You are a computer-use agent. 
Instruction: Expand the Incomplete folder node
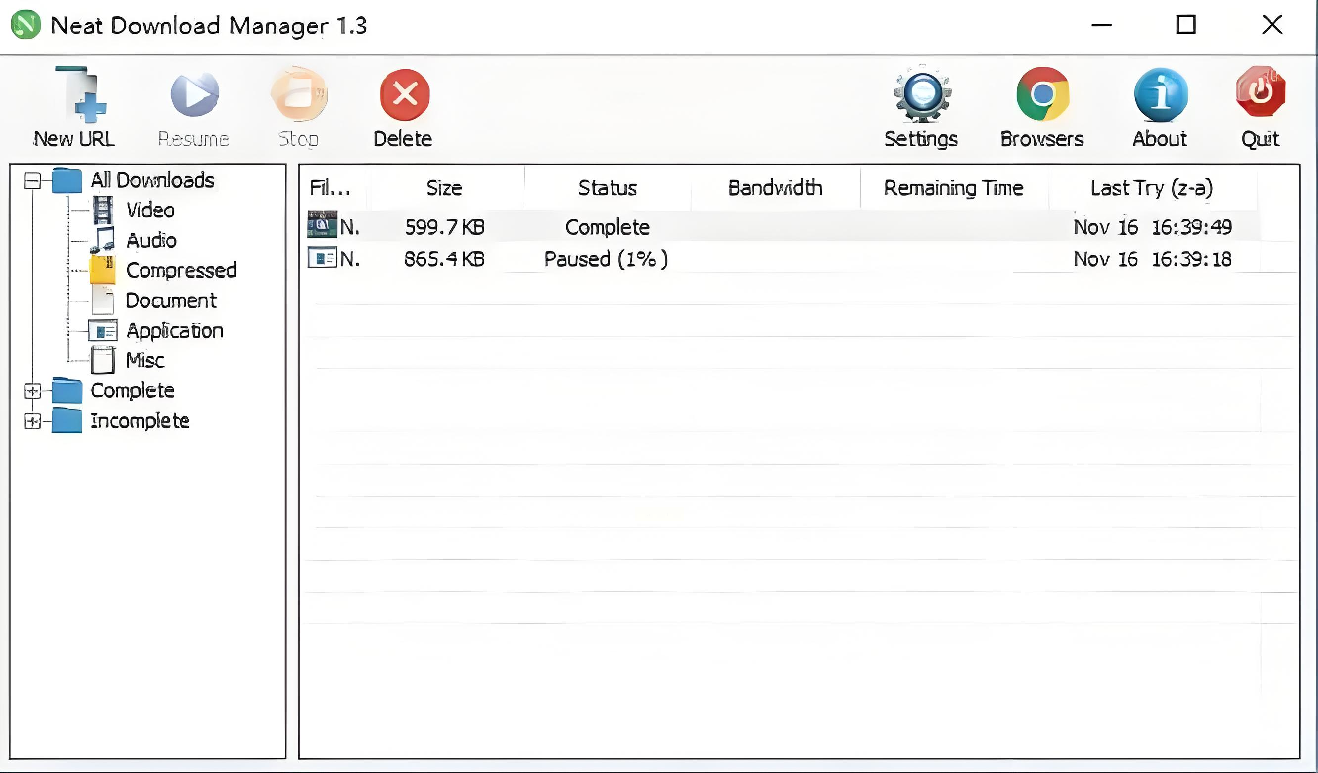point(33,421)
